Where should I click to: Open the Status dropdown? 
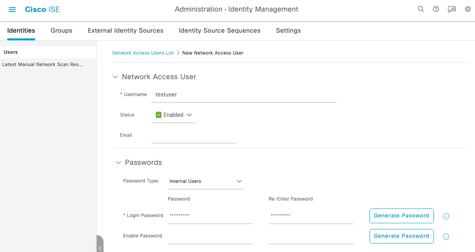click(189, 114)
